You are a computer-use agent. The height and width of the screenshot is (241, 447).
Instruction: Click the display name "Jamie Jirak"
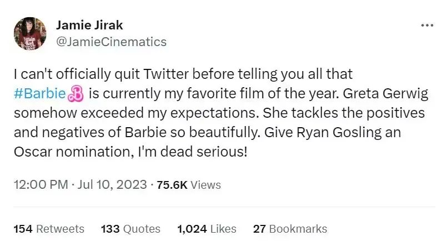pos(89,26)
